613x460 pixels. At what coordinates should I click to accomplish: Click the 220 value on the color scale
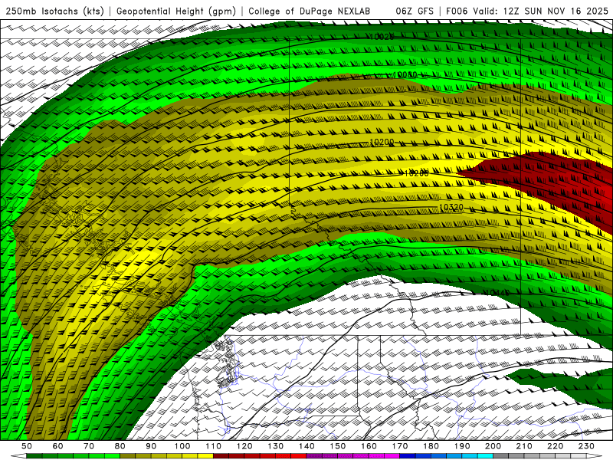556,446
